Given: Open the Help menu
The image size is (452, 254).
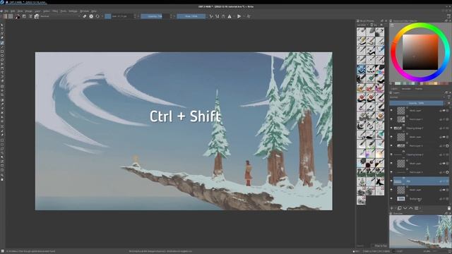Looking at the screenshot, I should click(94, 11).
